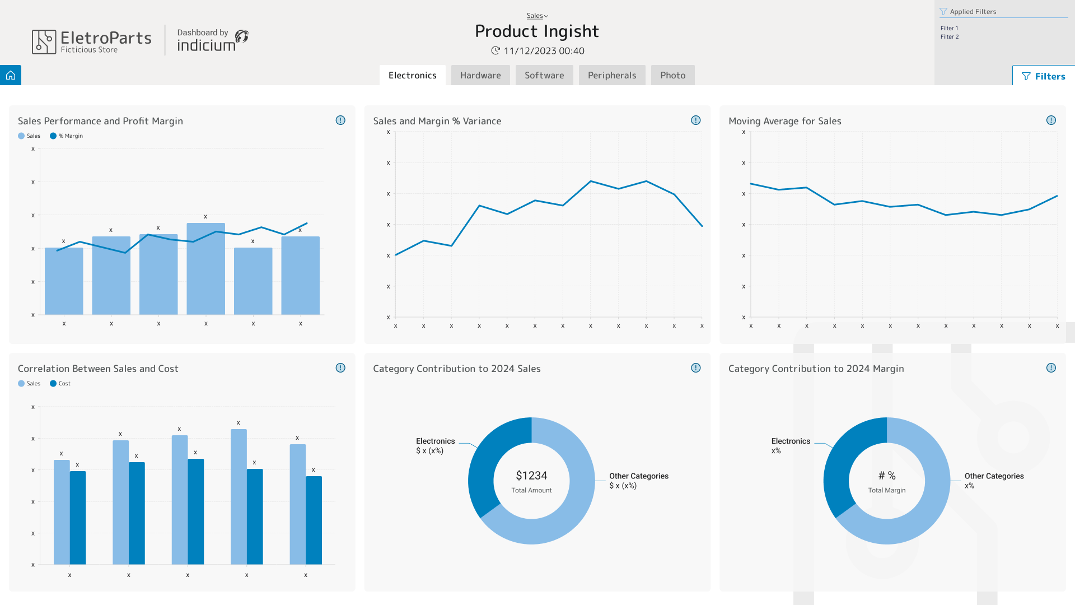Switch to the Hardware tab
Screen dimensions: 1075x605
coord(480,75)
